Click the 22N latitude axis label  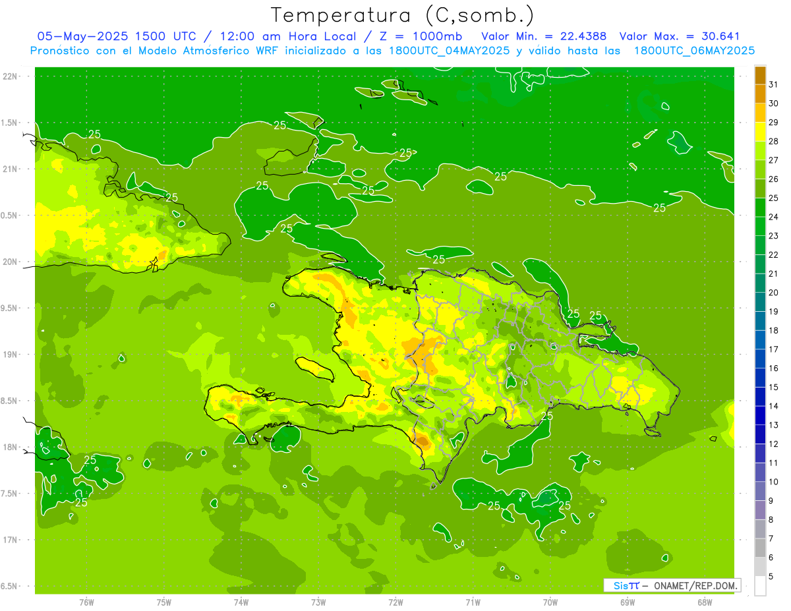[10, 76]
